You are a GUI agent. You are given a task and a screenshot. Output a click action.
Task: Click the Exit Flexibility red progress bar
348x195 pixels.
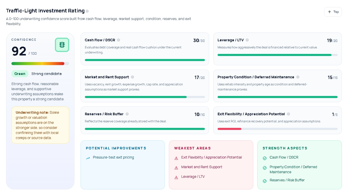[229, 129]
